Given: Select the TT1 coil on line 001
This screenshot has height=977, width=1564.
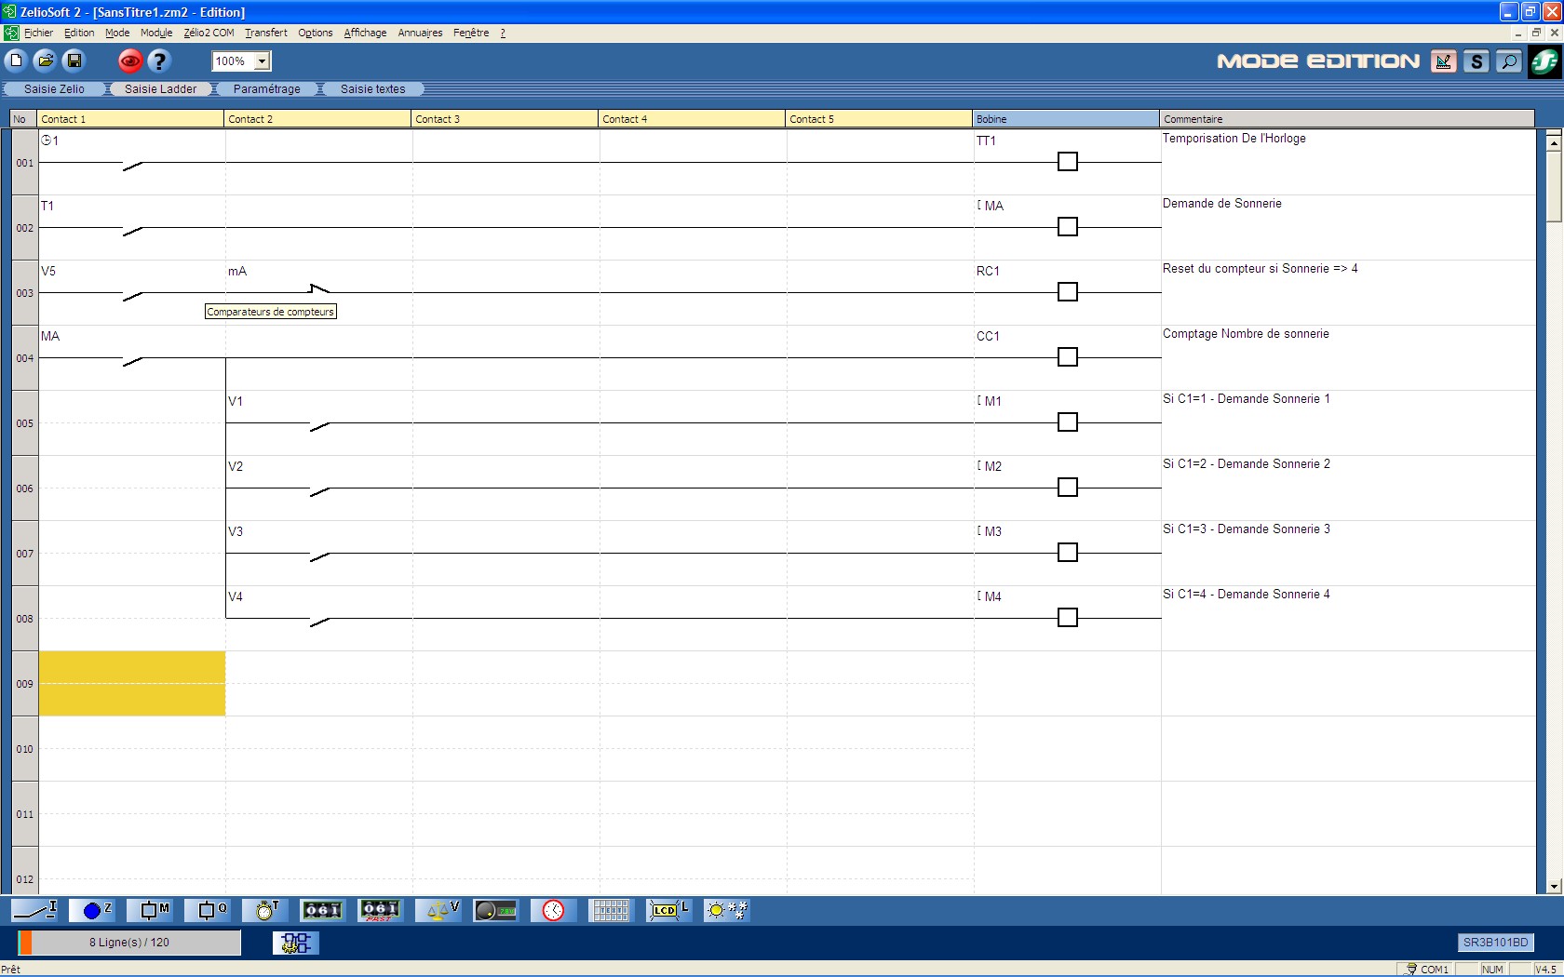Looking at the screenshot, I should 1067,162.
